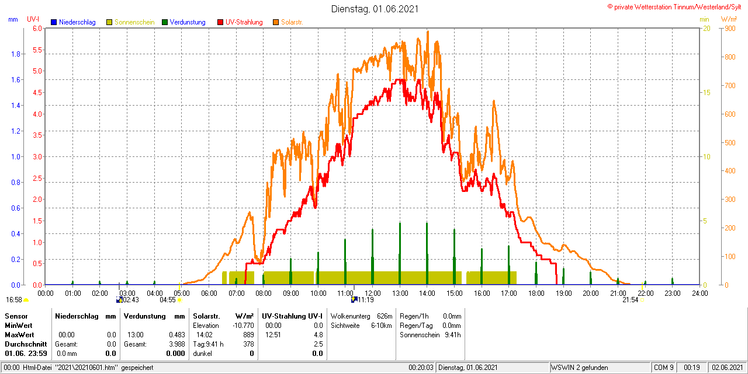Viewport: 748px width, 374px height.
Task: Click the blue Niederschlag legend square
Action: 54,22
